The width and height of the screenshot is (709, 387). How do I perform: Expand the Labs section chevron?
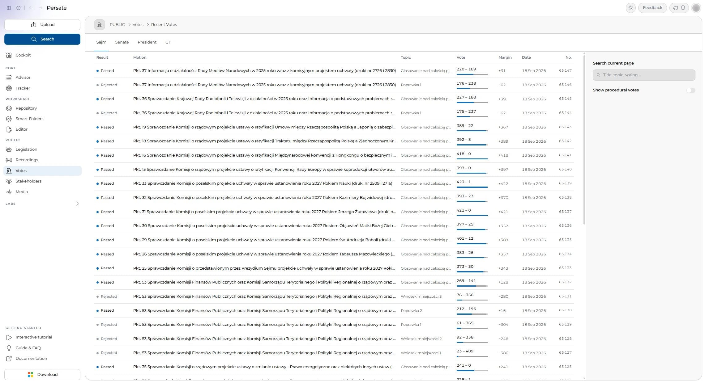pyautogui.click(x=77, y=204)
